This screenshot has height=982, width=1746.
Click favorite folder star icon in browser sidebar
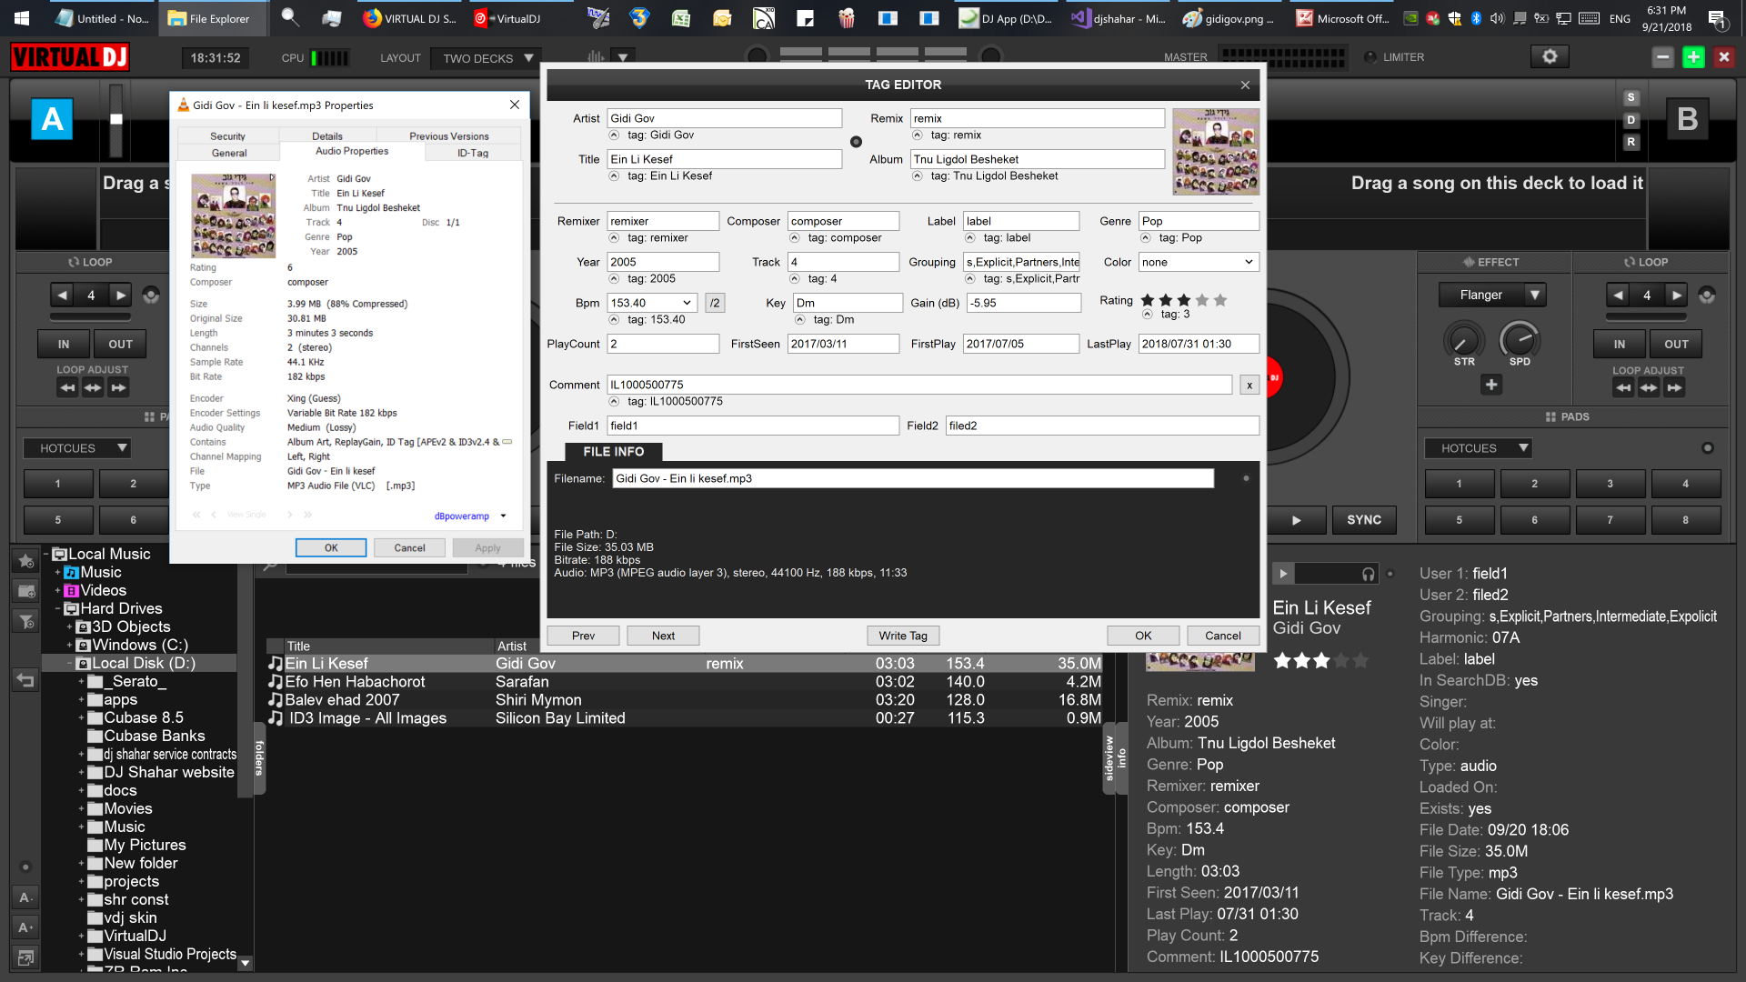click(x=26, y=561)
